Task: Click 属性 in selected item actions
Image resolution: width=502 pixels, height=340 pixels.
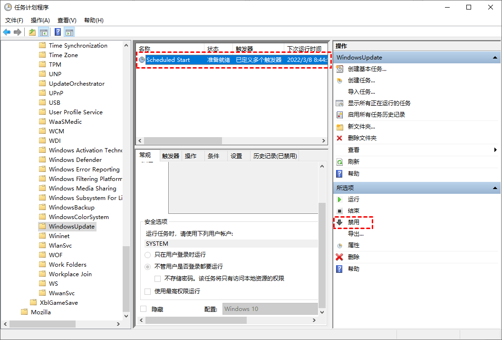Action: coord(354,245)
